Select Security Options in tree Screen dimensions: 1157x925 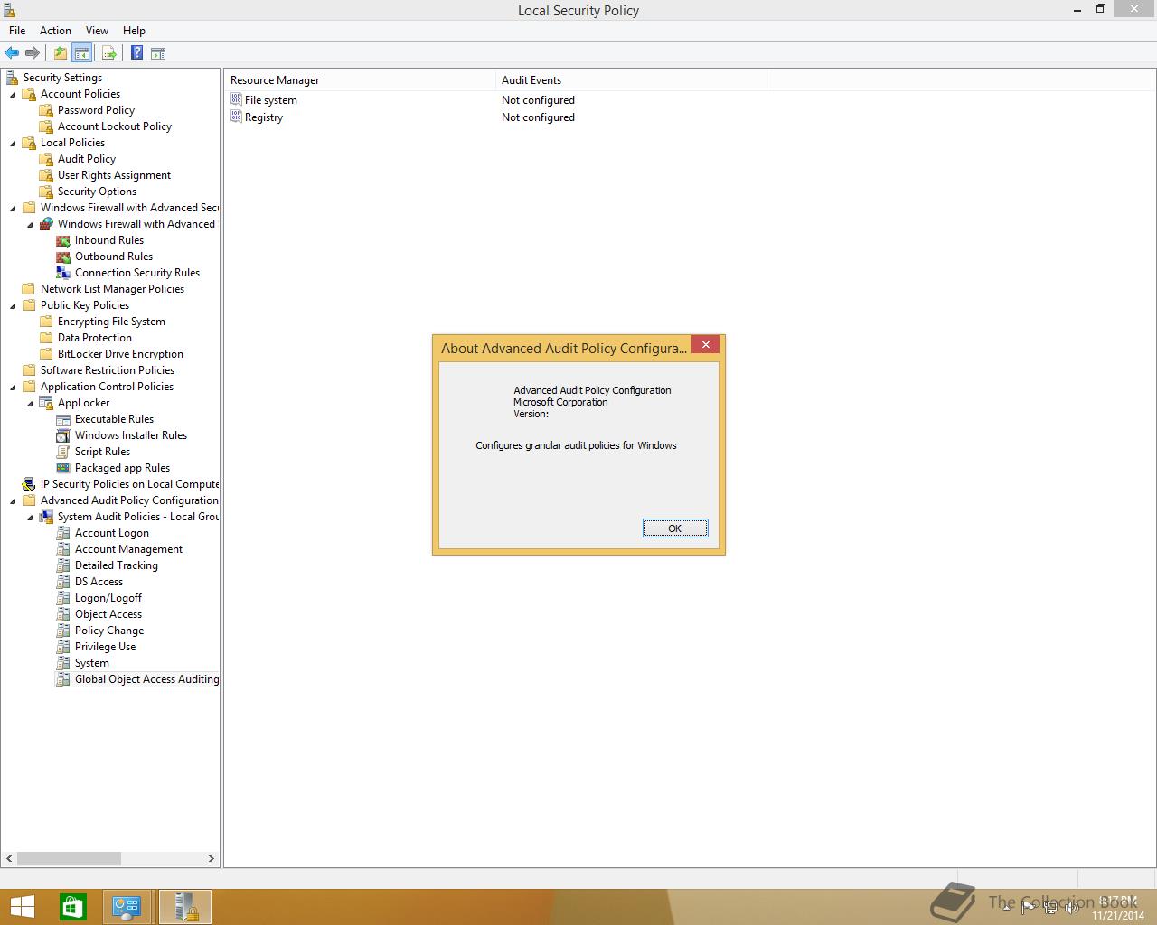pyautogui.click(x=97, y=192)
